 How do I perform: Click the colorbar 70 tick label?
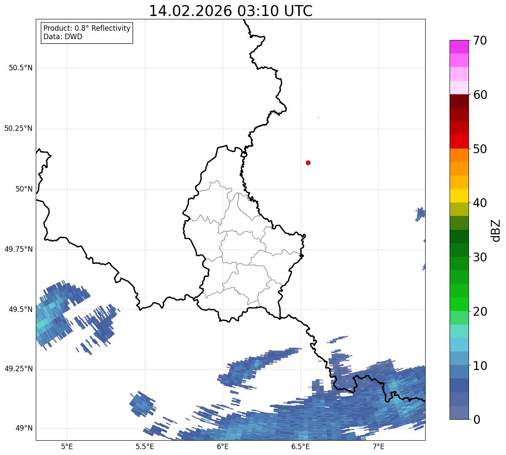480,40
